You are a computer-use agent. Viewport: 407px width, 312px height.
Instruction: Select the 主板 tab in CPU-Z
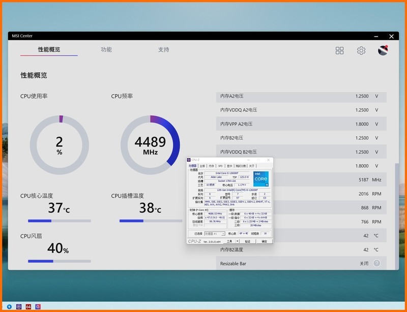point(202,166)
